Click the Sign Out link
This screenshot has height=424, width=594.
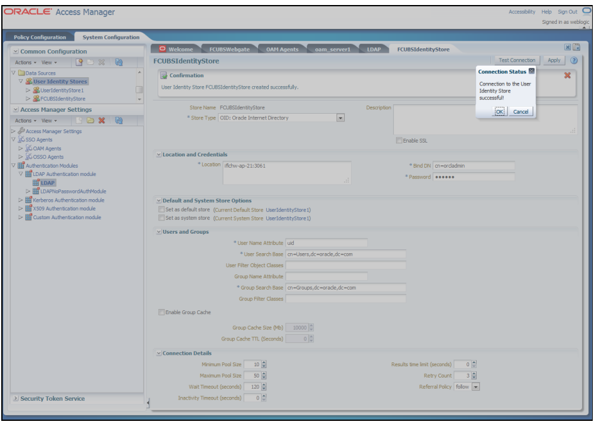(567, 12)
